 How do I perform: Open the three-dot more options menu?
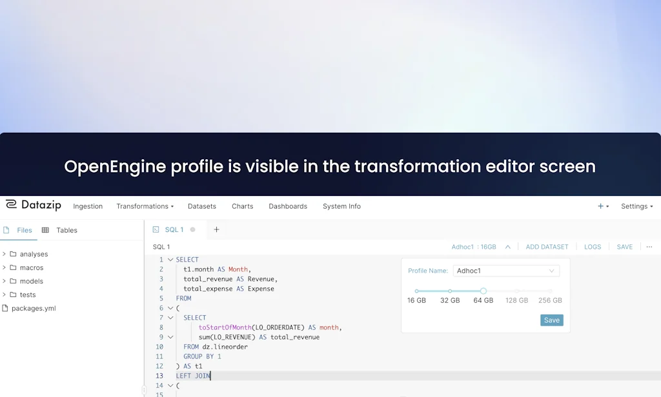tap(649, 247)
